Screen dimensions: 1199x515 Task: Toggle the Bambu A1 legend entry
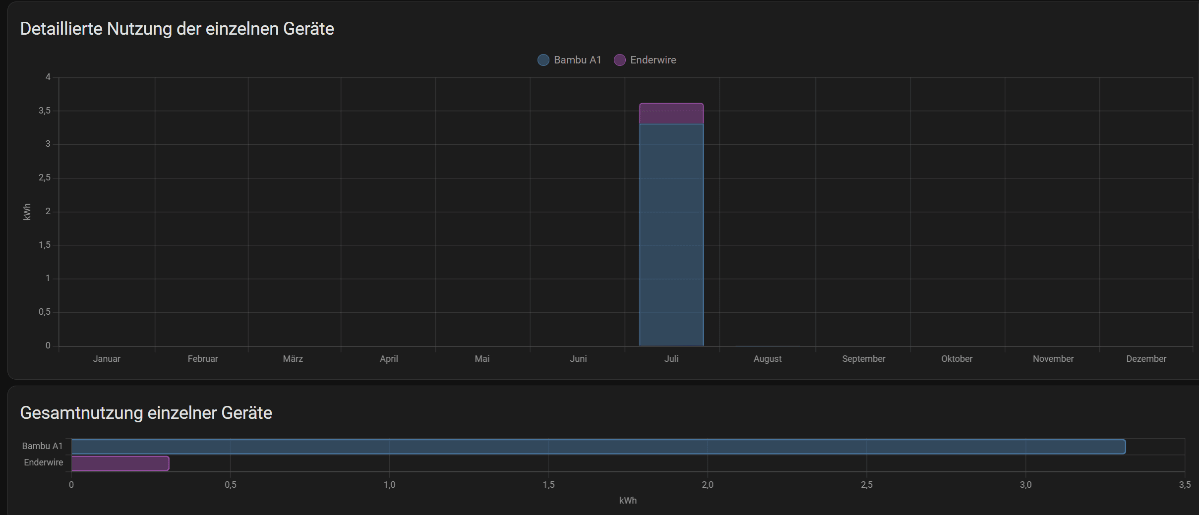click(569, 60)
